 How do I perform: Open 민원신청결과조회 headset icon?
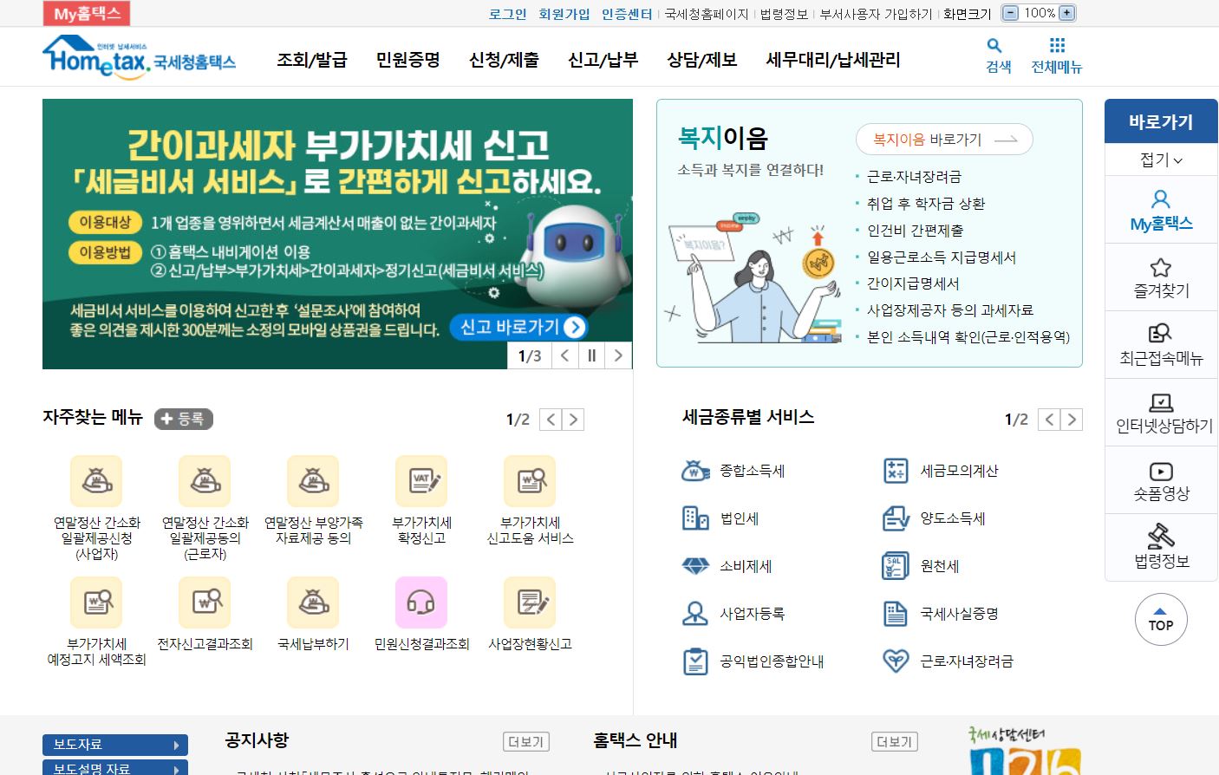tap(421, 602)
